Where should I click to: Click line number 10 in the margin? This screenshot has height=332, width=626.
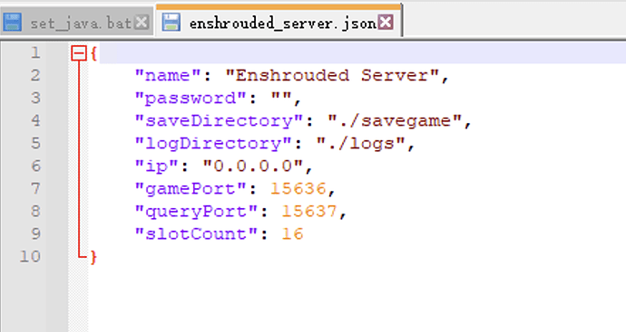click(30, 256)
